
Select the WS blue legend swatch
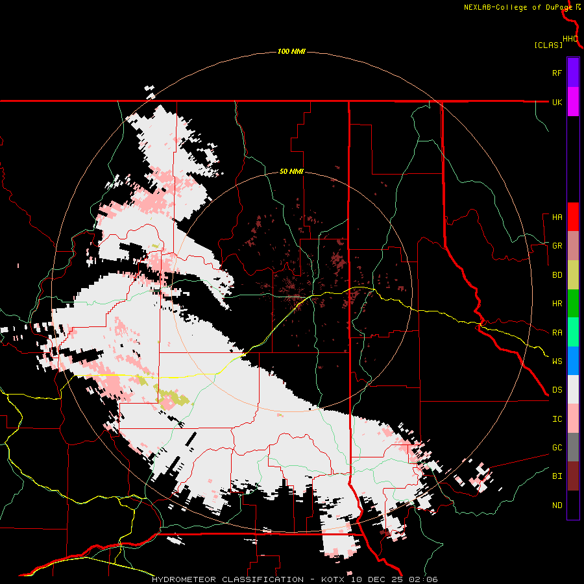pyautogui.click(x=573, y=361)
